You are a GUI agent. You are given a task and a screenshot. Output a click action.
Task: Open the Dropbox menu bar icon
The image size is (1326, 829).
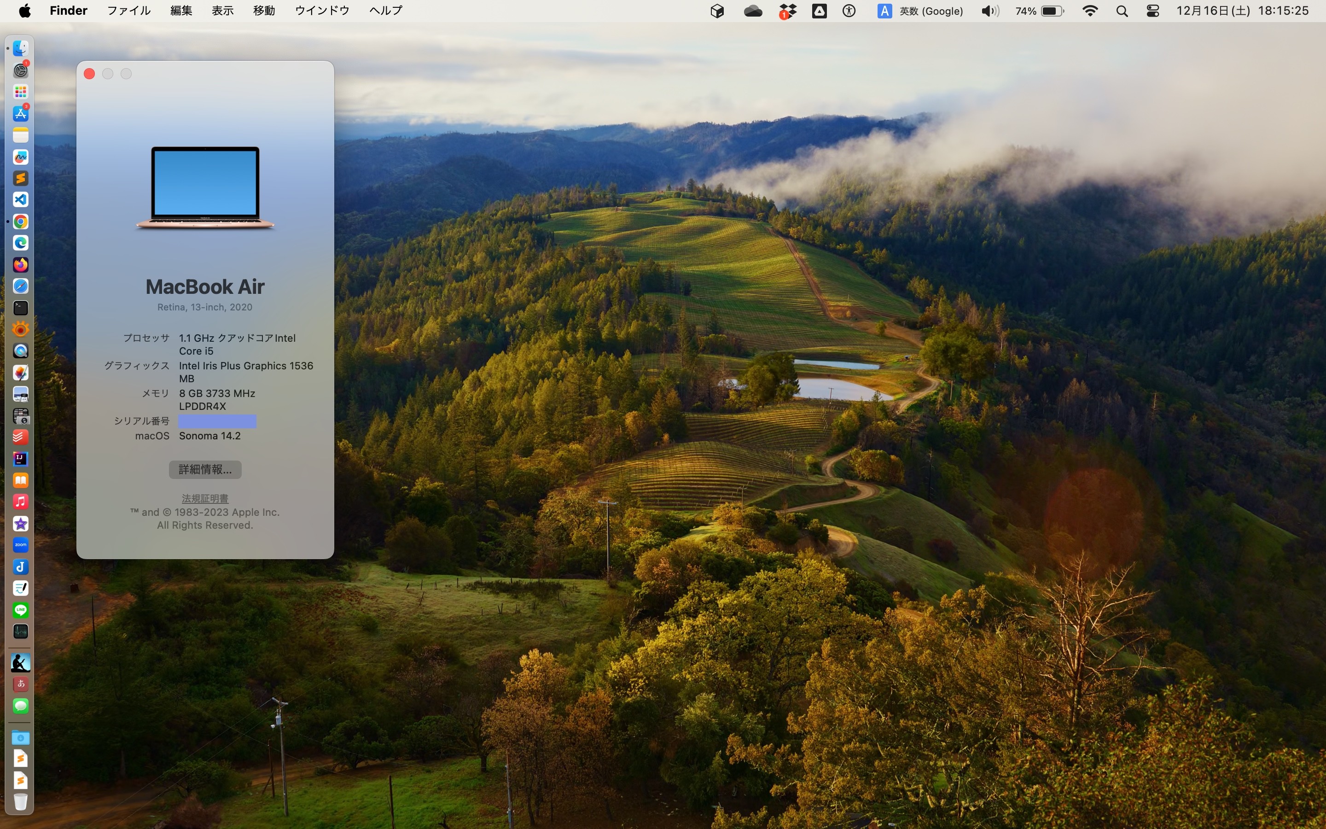tap(787, 11)
